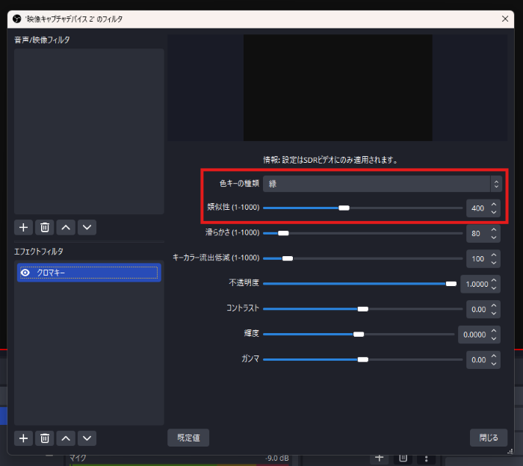Toggle visibility of クロマキー filter

pos(25,273)
